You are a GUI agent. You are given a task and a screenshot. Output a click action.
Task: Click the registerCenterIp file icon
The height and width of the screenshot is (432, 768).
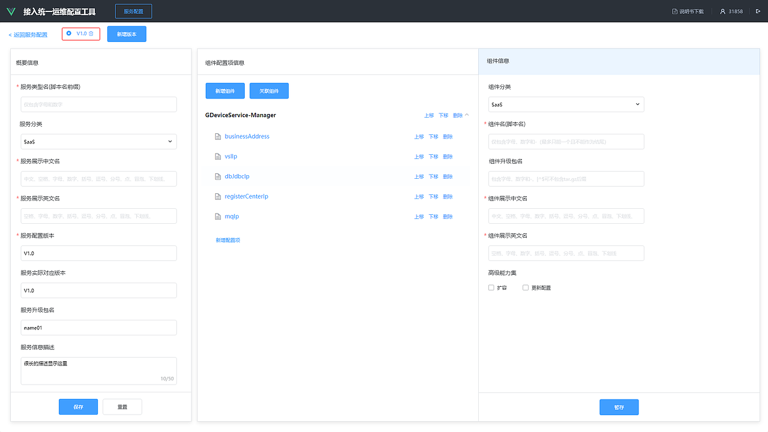tap(218, 197)
